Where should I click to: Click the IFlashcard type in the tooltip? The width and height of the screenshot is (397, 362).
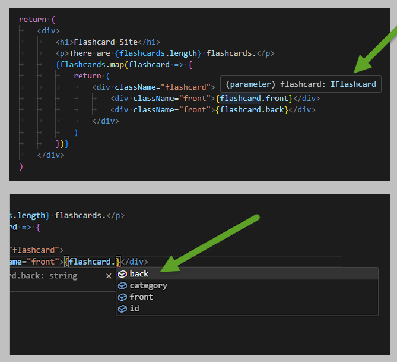click(353, 84)
